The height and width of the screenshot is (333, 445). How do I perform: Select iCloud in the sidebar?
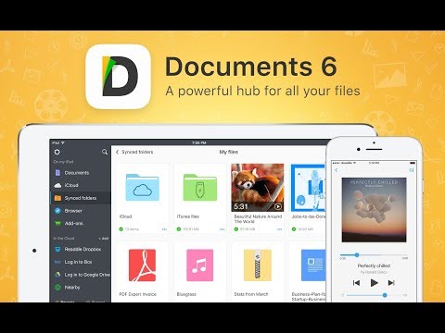point(71,185)
